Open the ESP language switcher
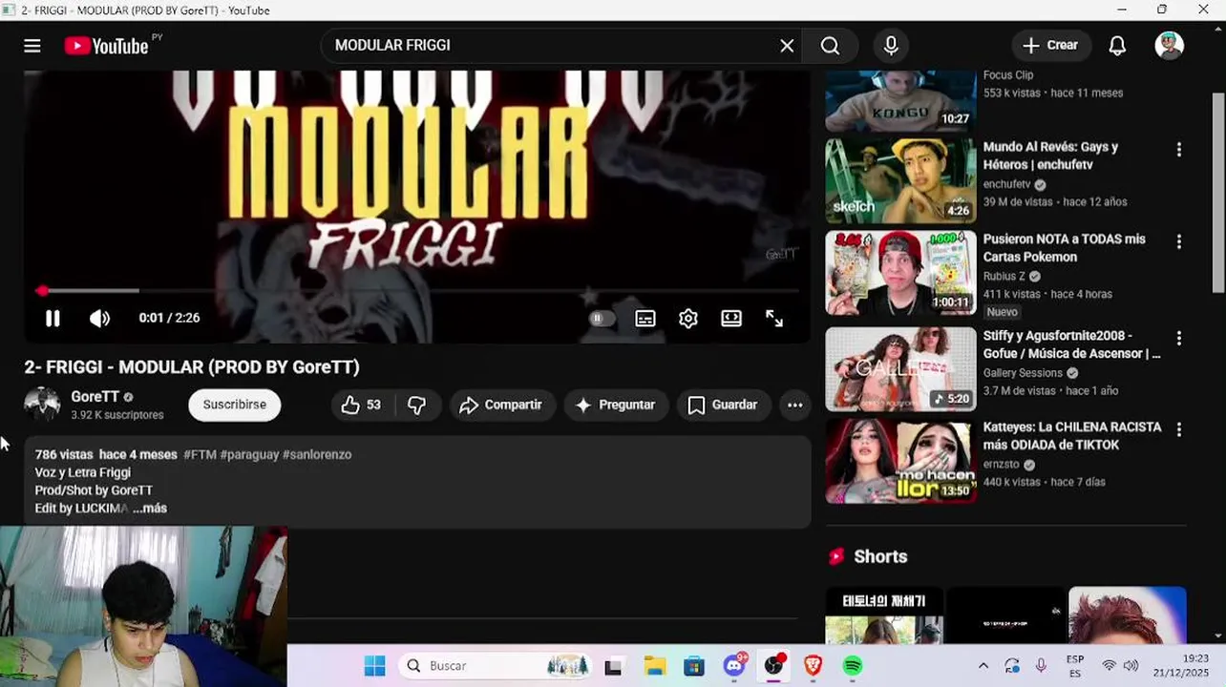 (x=1075, y=666)
